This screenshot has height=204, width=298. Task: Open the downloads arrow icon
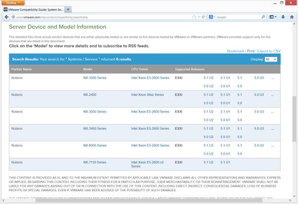283,17
